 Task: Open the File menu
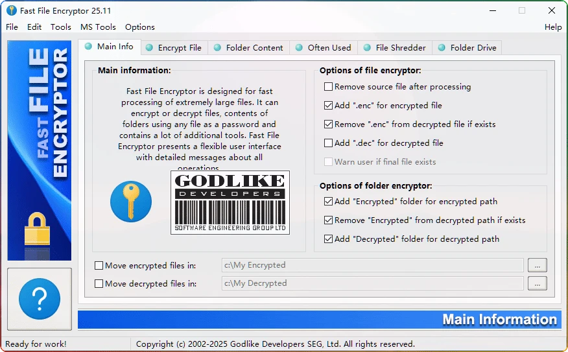pos(12,27)
